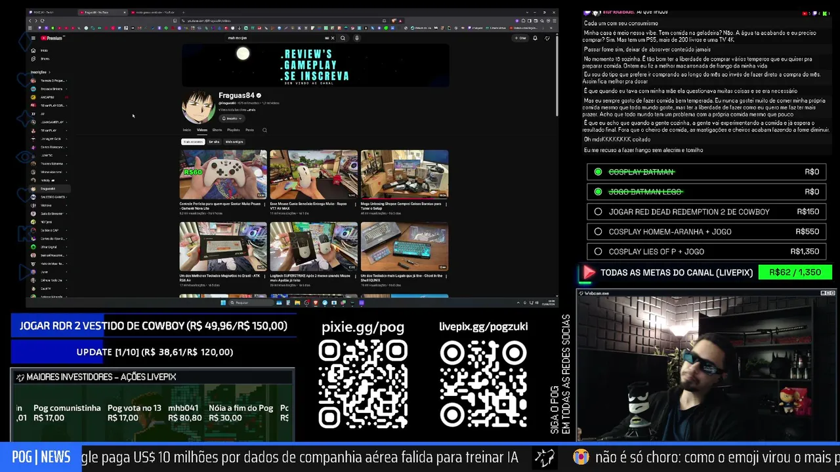840x472 pixels.
Task: Select the Cosplay Batman goal radio button
Action: [598, 172]
